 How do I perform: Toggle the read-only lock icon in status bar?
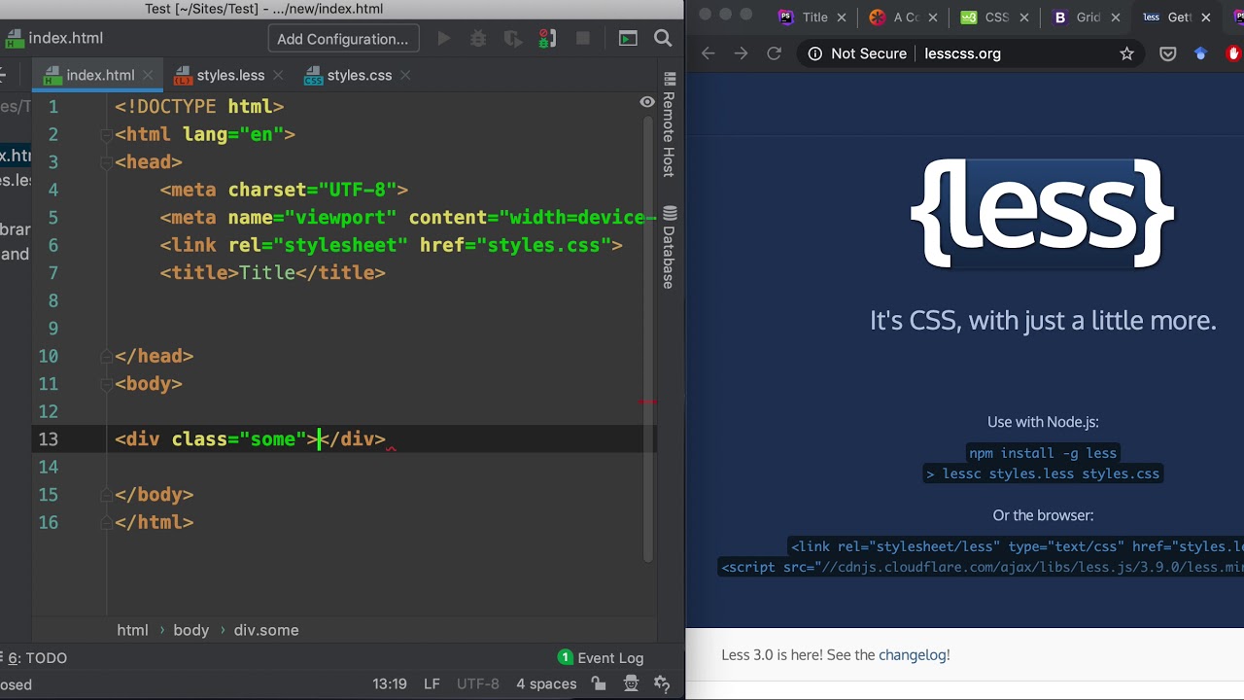click(x=599, y=684)
